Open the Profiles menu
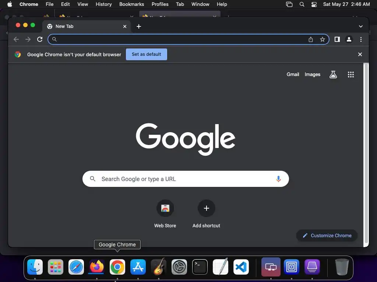Viewport: 377px width, 282px height. [160, 4]
